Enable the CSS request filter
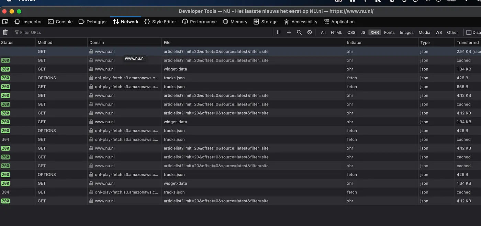The image size is (481, 226). pos(351,32)
